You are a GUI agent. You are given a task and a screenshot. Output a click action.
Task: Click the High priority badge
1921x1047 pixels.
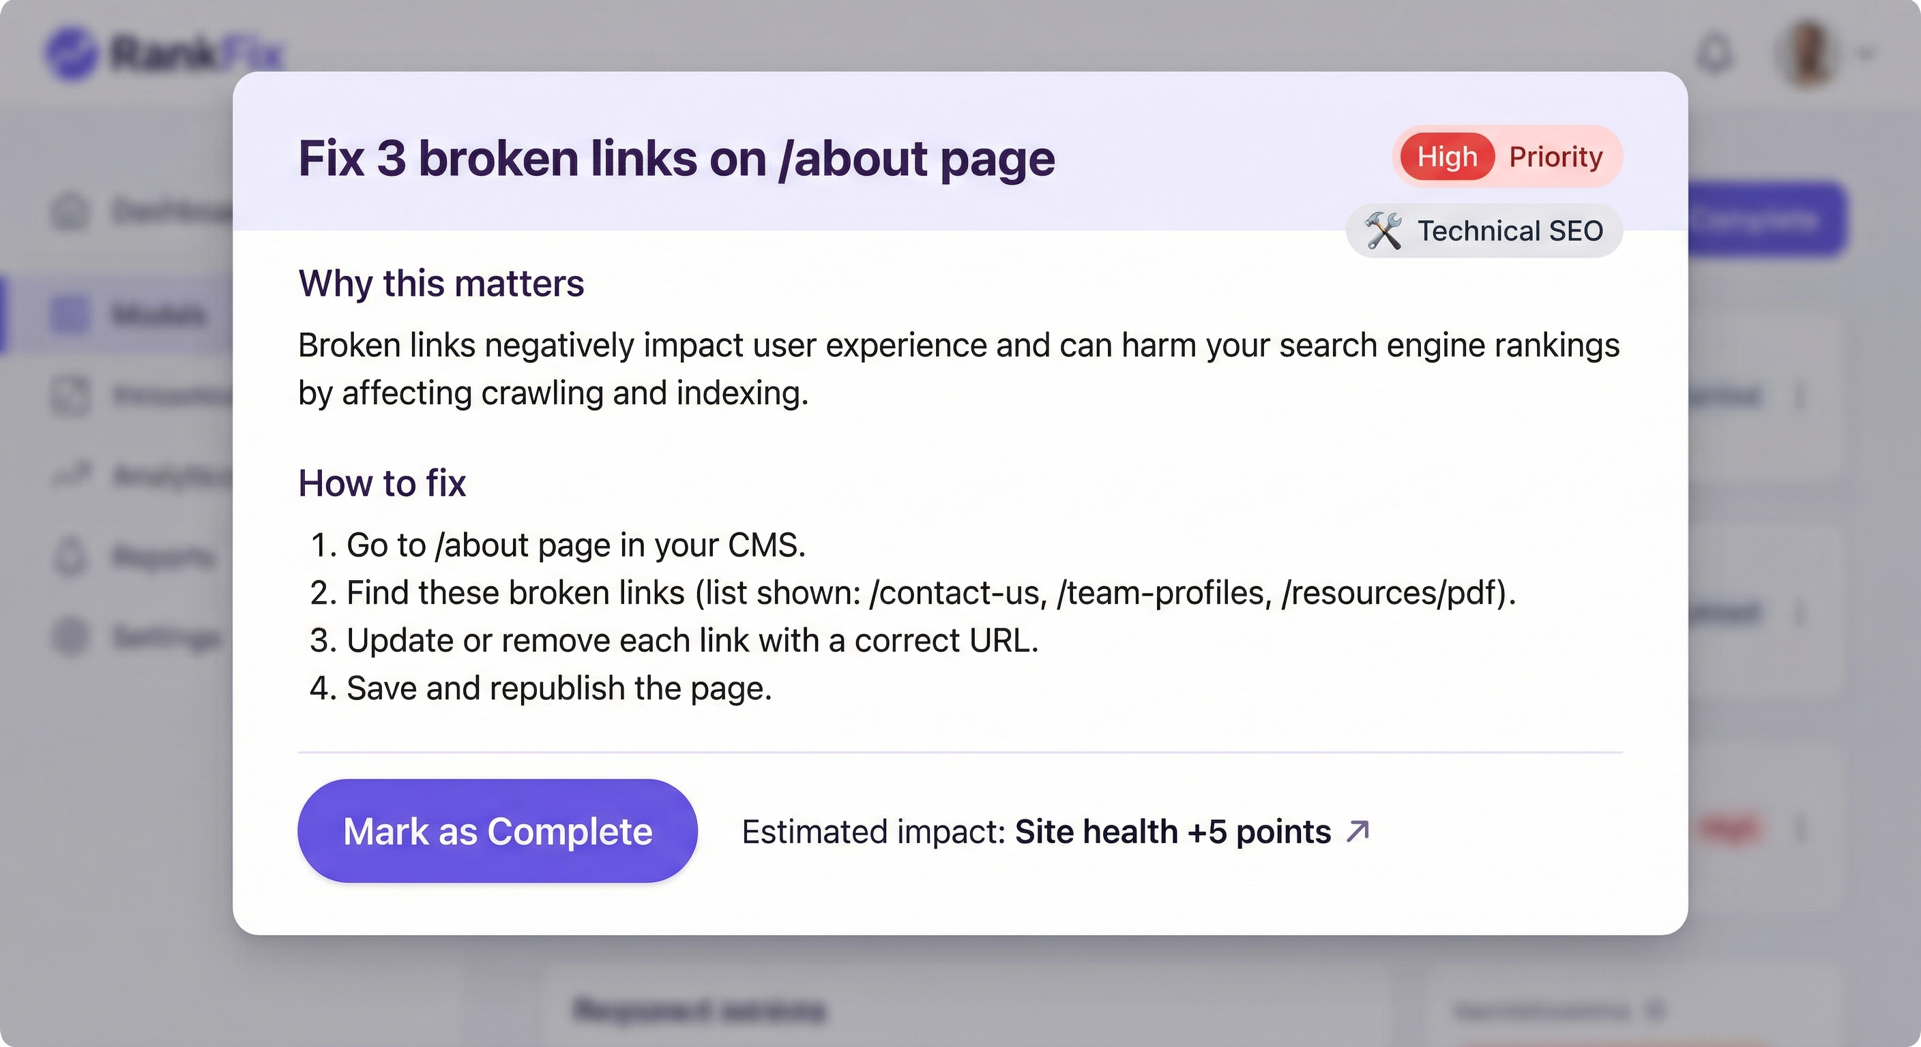point(1447,157)
